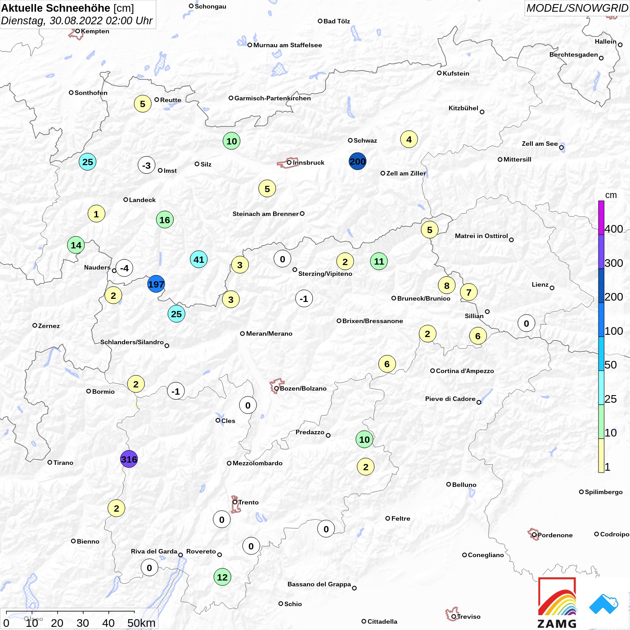Screen dimensions: 630x630
Task: Select the Meran/Merano label
Action: click(269, 333)
